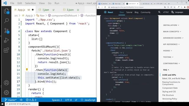Expand the MAIN CONCEPTS docs section
The height and width of the screenshot is (106, 189).
tap(172, 32)
